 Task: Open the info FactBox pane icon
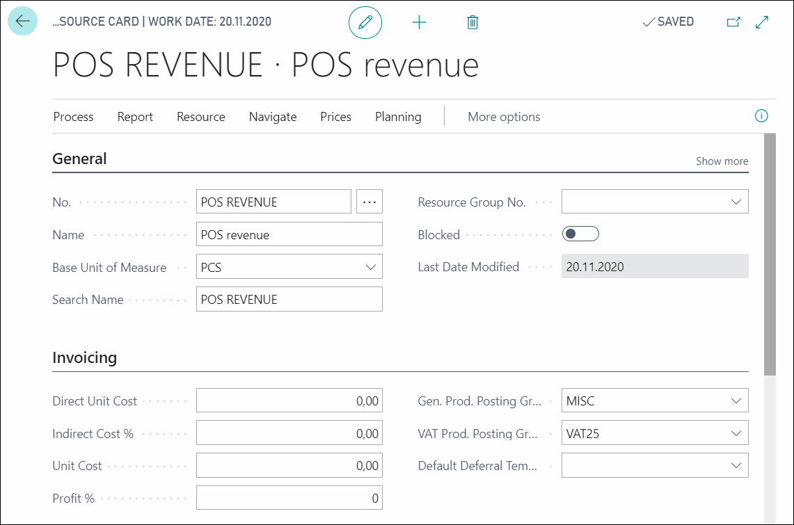761,116
